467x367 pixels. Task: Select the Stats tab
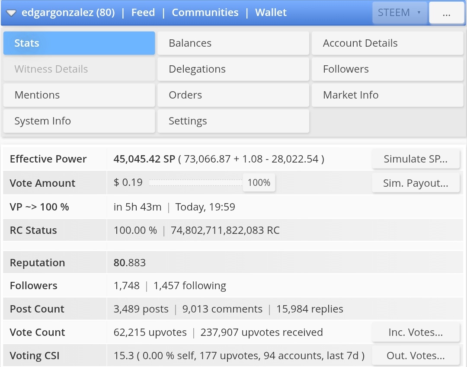[79, 43]
